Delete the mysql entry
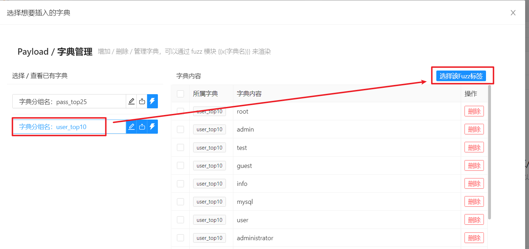The width and height of the screenshot is (529, 249). [474, 202]
